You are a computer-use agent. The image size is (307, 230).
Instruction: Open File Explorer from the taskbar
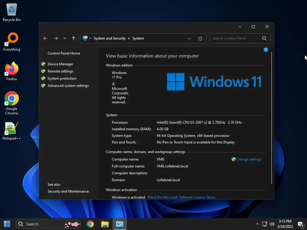coord(105,224)
